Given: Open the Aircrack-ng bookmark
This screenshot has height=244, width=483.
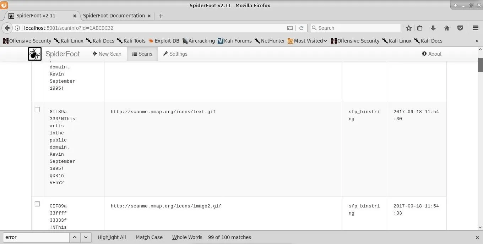Looking at the screenshot, I should (x=199, y=41).
